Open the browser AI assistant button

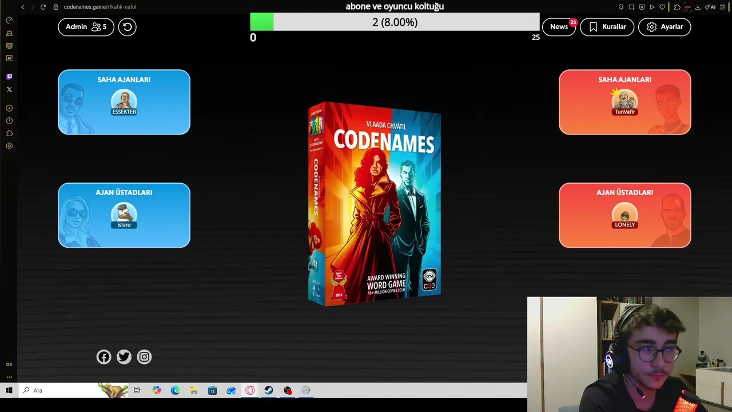(710, 7)
